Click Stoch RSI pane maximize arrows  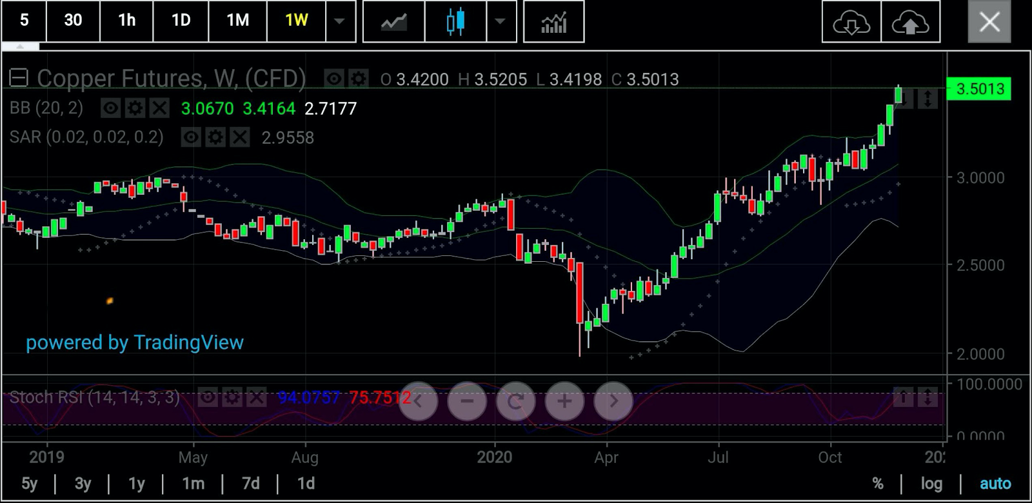click(x=928, y=397)
